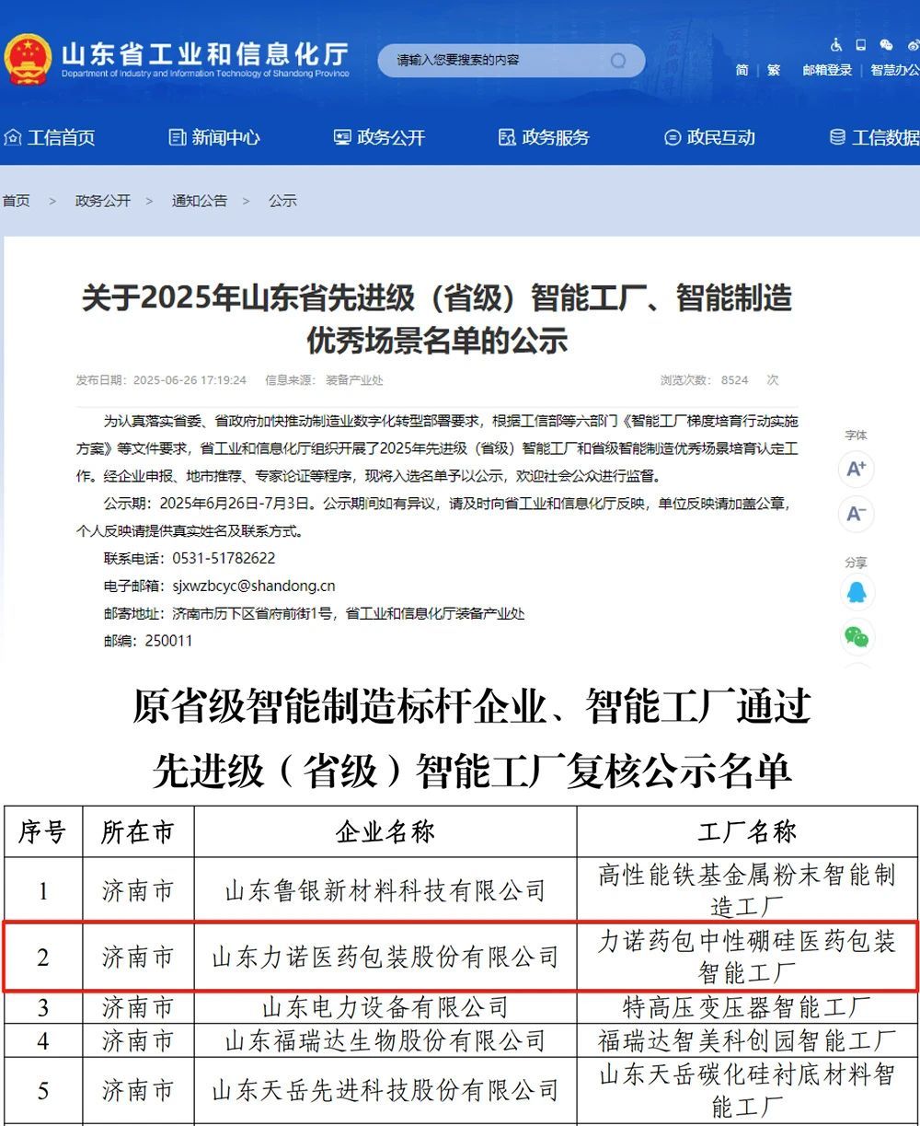Click the table header 工厂名称
Viewport: 920px width, 1126px height.
747,832
